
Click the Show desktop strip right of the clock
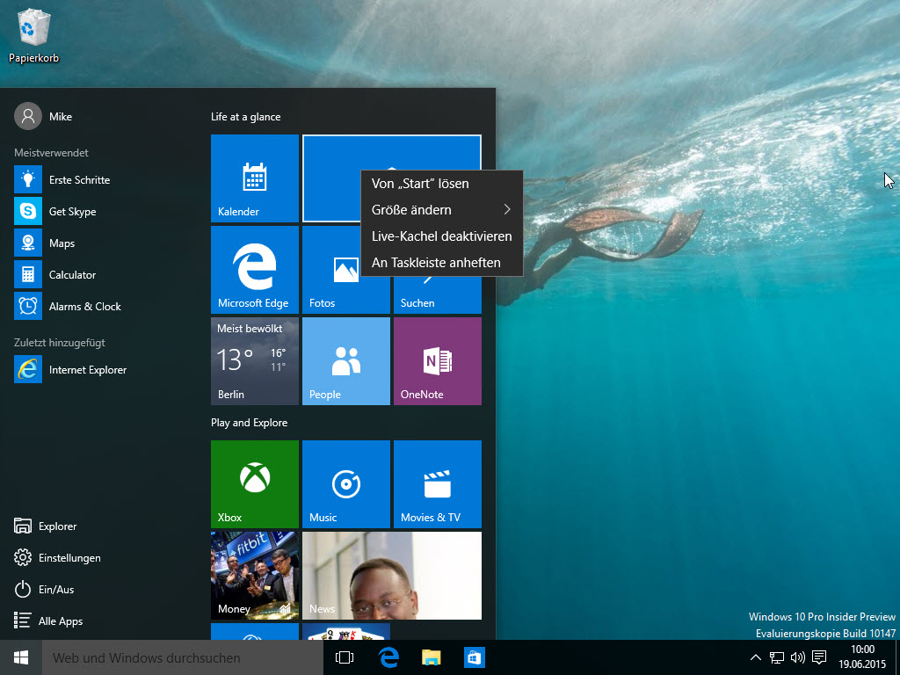[897, 657]
